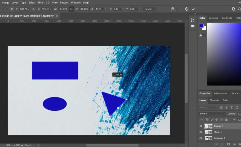Open the Select menu
This screenshot has height=147, width=241.
coord(32,3)
